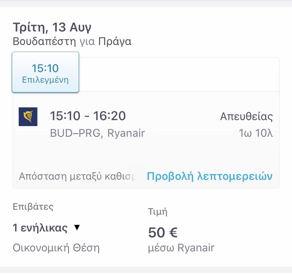
Task: Open the Προβολή λεπτομερειών link
Action: pos(210,176)
